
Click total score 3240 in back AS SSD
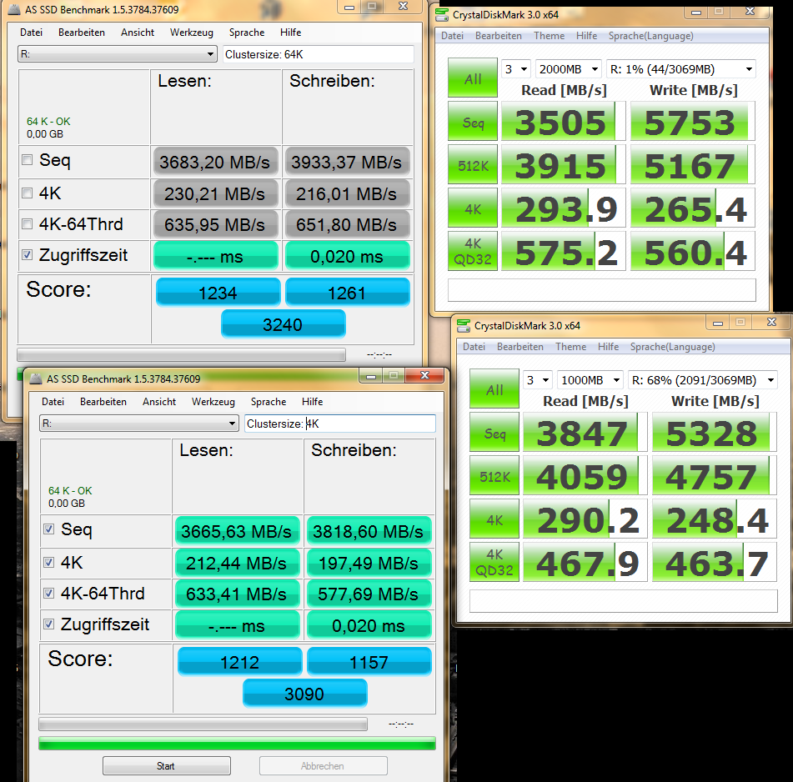point(283,323)
